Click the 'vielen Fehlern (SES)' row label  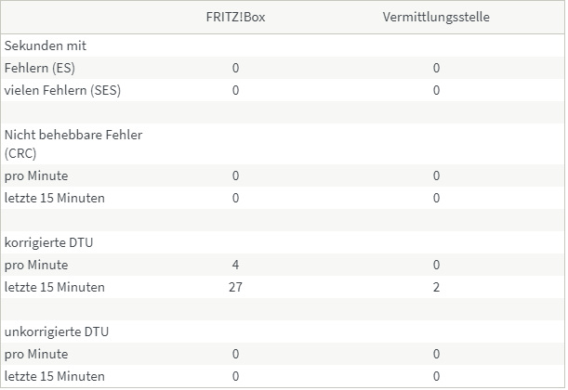point(62,90)
